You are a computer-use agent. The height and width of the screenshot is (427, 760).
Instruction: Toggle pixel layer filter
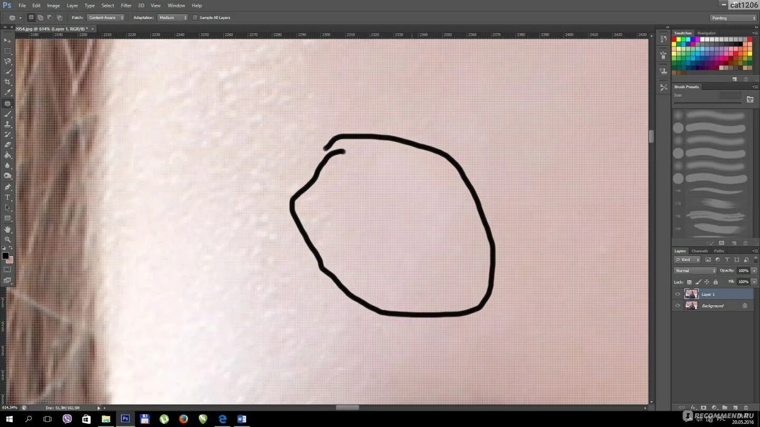tap(708, 259)
